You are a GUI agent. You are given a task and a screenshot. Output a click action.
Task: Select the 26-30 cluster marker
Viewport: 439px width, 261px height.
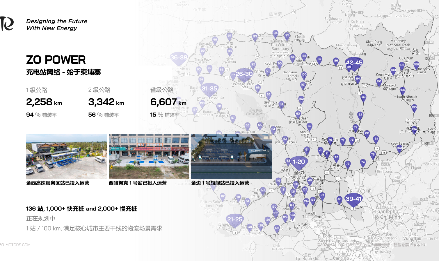[x=244, y=75]
